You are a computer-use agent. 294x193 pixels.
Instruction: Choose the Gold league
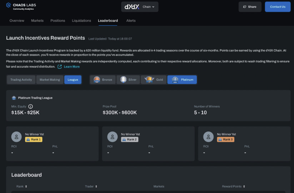click(x=154, y=80)
